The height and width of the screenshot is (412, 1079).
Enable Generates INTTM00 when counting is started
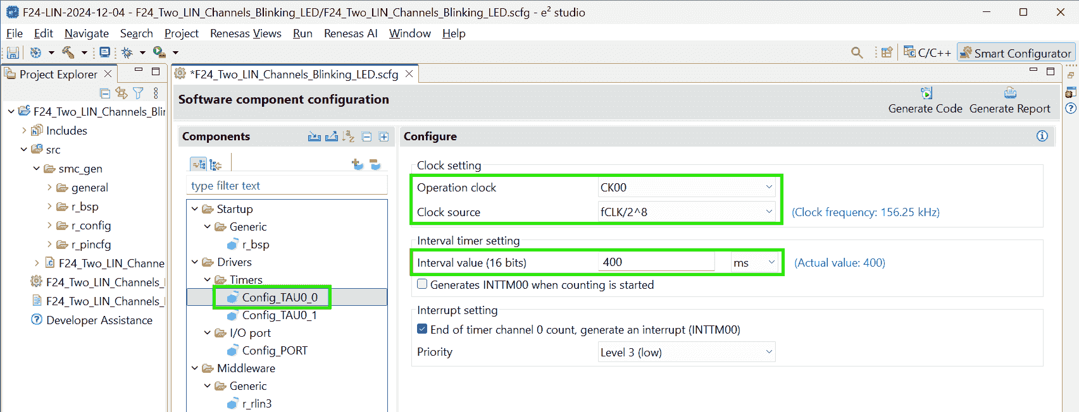coord(422,284)
